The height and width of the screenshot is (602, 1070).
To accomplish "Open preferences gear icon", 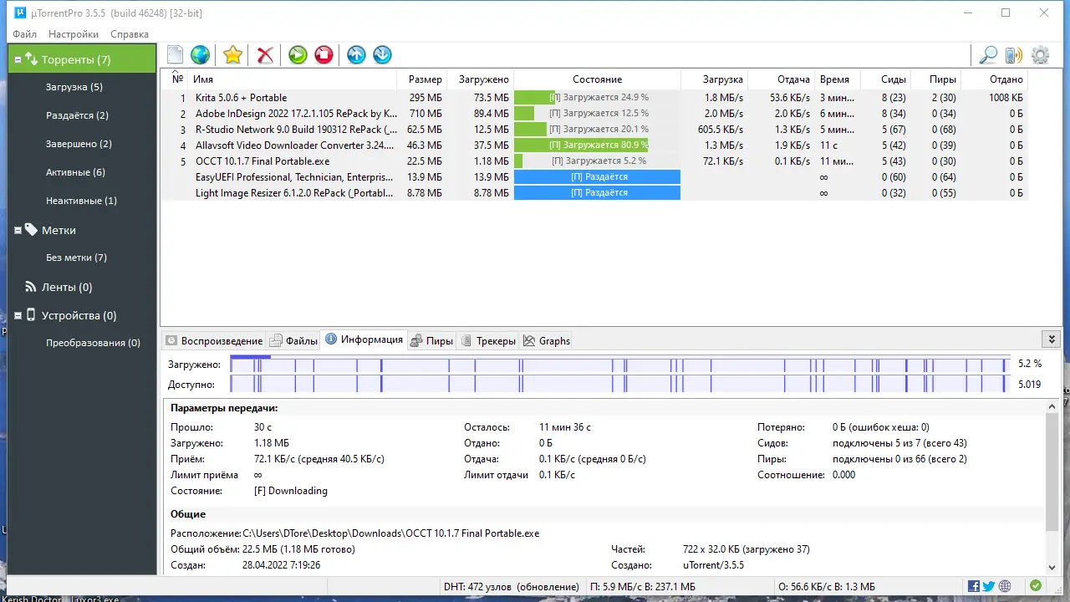I will tap(1040, 55).
